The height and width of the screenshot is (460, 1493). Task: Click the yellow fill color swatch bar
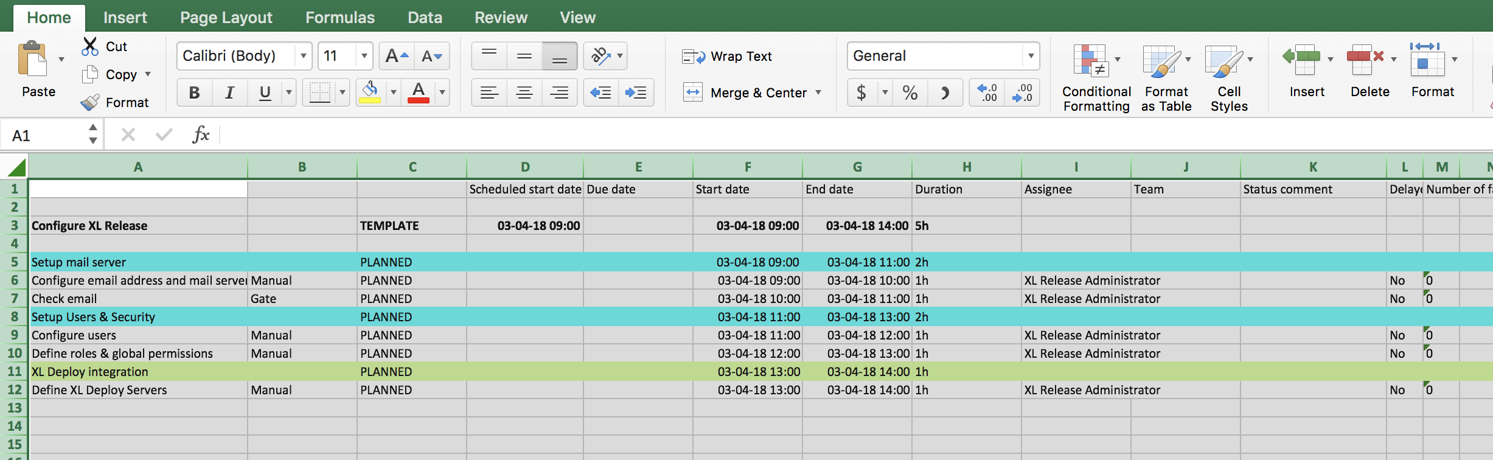tap(369, 100)
